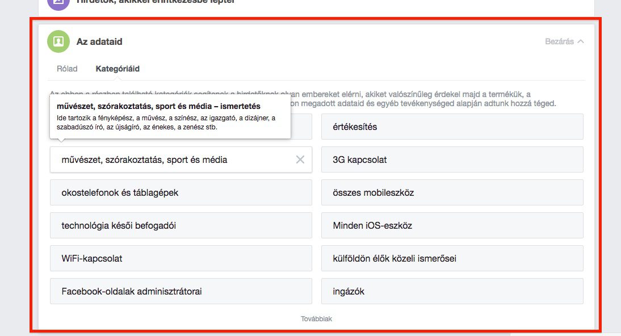The width and height of the screenshot is (621, 336).
Task: Switch to the "Rólad" tab
Action: (x=66, y=68)
